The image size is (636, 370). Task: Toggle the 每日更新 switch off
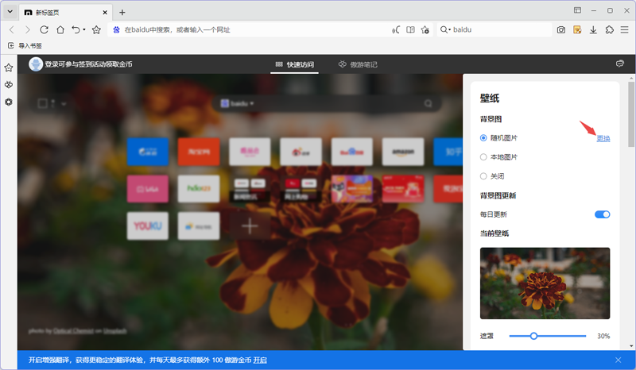tap(602, 214)
